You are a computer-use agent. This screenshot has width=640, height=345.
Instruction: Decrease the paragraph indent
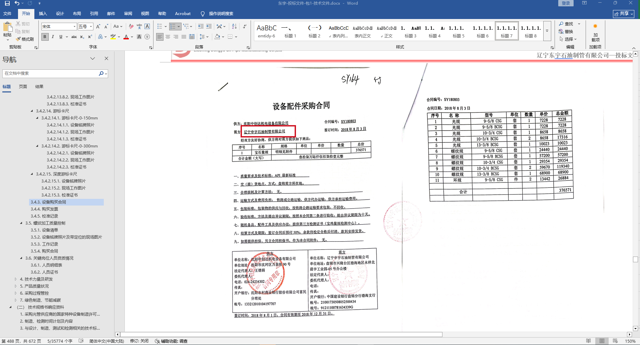(201, 26)
